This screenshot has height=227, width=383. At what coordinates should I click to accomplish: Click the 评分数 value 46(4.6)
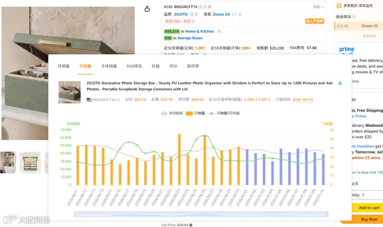pyautogui.click(x=197, y=99)
